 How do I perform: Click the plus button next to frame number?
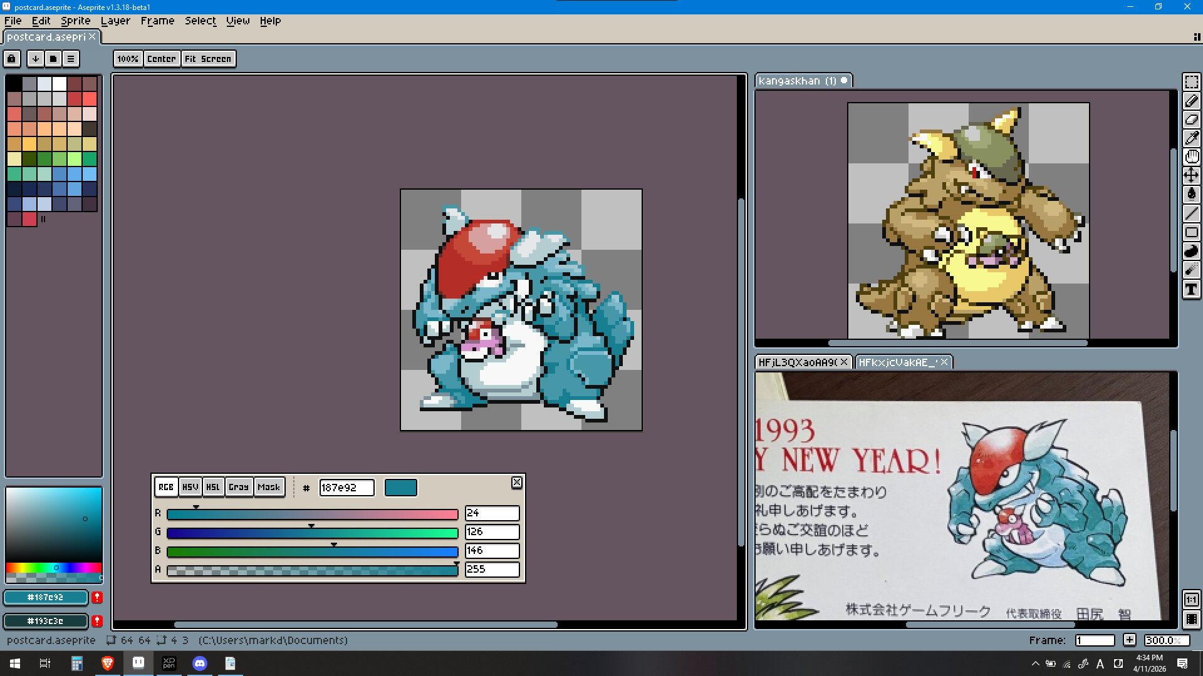coord(1129,640)
